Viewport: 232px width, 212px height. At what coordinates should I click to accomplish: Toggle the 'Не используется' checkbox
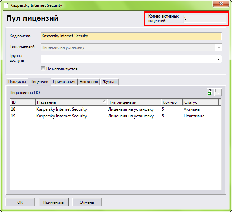tap(43, 69)
